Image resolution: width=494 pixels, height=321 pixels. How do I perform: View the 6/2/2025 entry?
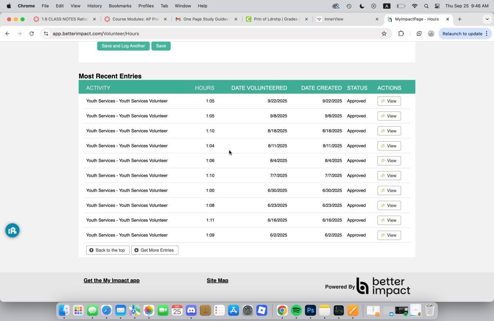[389, 235]
